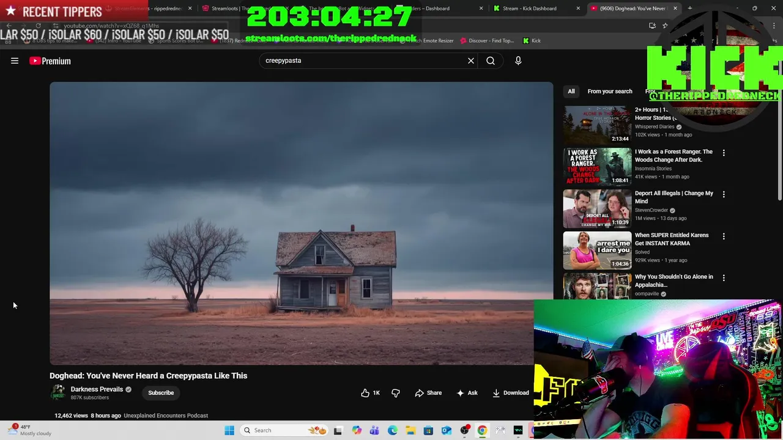
Task: Open Google Chrome taskbar icon
Action: tap(482, 430)
